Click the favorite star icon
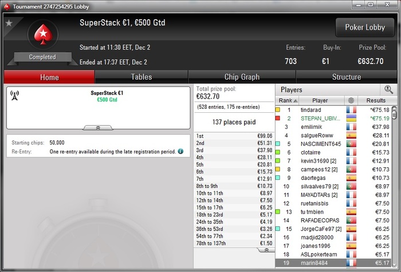The height and width of the screenshot is (272, 401). (x=9, y=23)
